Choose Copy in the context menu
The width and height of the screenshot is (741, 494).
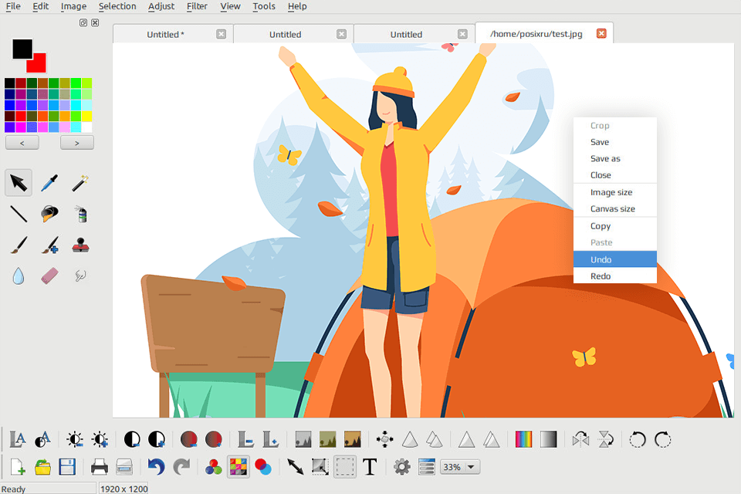click(x=615, y=226)
